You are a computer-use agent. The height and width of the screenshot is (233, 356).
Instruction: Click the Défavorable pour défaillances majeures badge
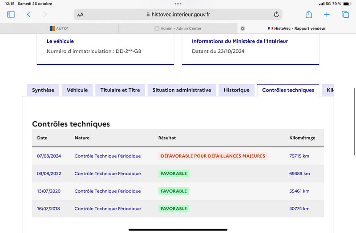pos(213,156)
